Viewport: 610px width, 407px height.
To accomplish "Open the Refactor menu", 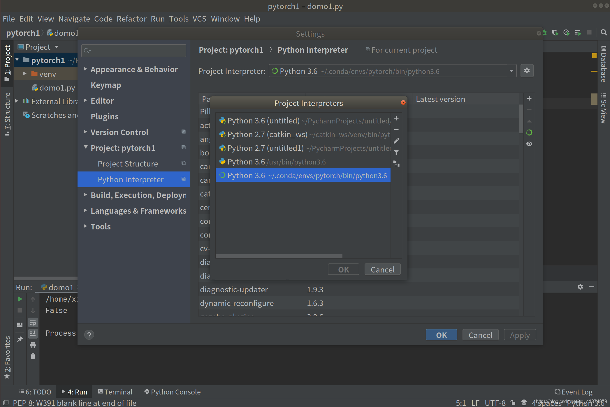I will pos(131,19).
